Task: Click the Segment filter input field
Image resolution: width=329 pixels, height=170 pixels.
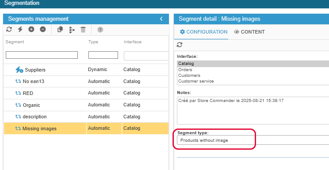Action: (x=42, y=55)
